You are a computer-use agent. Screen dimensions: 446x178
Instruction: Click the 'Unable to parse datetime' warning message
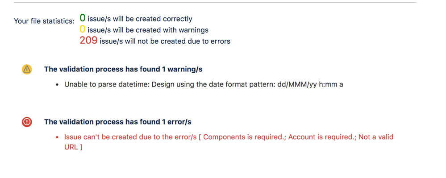point(204,85)
